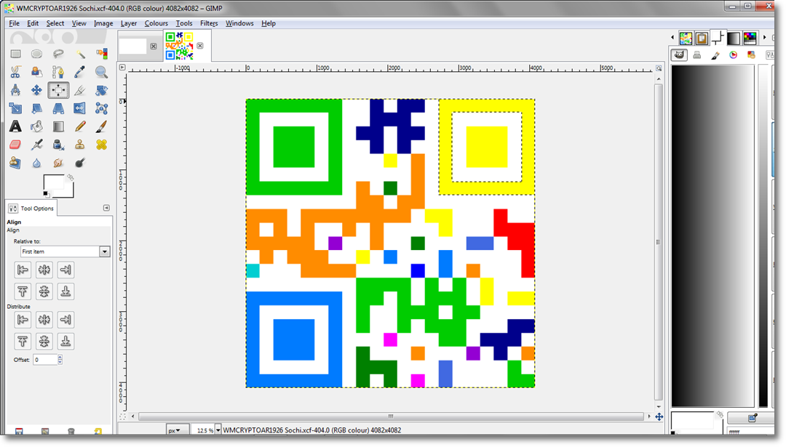This screenshot has width=786, height=447.
Task: Align left edge of target
Action: pyautogui.click(x=23, y=270)
